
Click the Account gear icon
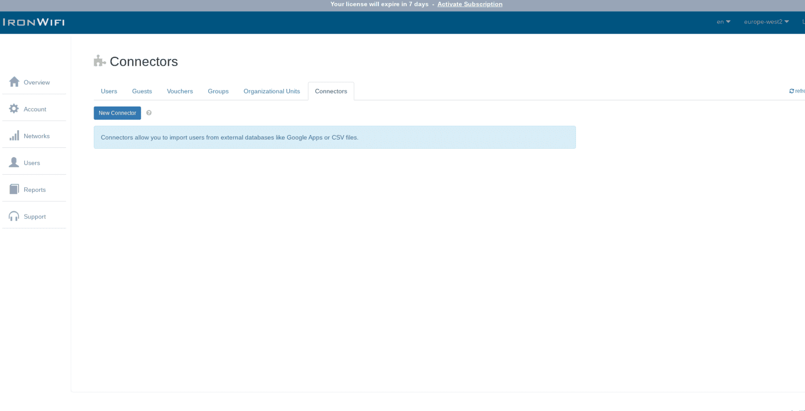(14, 109)
